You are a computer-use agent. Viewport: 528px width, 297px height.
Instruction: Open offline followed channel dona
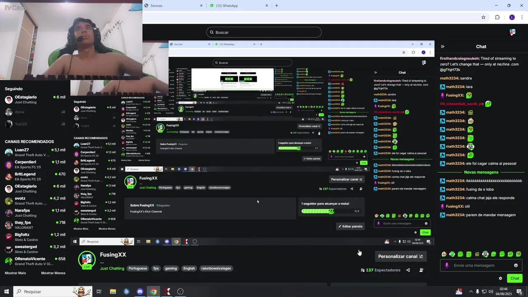(35, 112)
